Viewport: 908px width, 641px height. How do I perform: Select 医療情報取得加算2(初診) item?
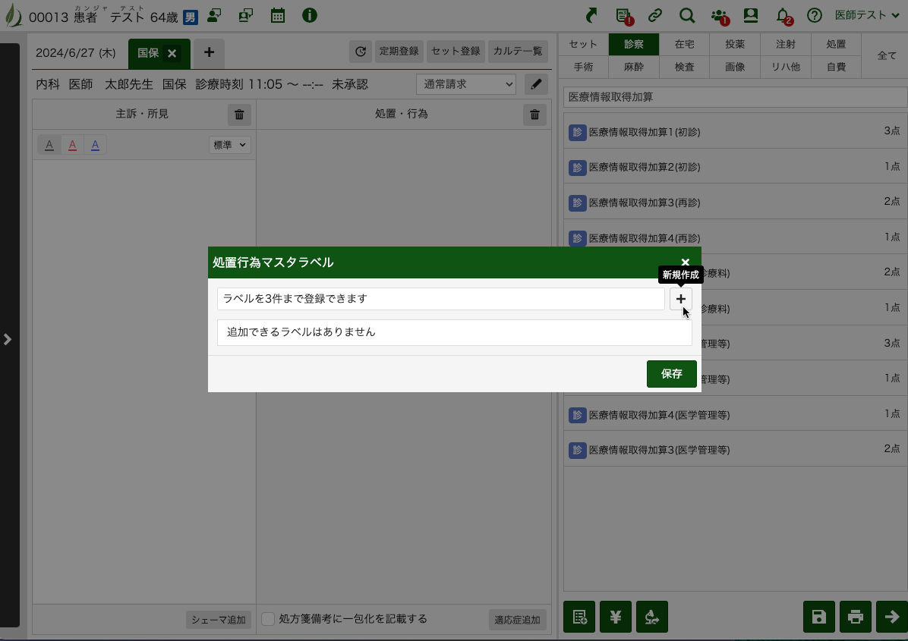pos(736,167)
